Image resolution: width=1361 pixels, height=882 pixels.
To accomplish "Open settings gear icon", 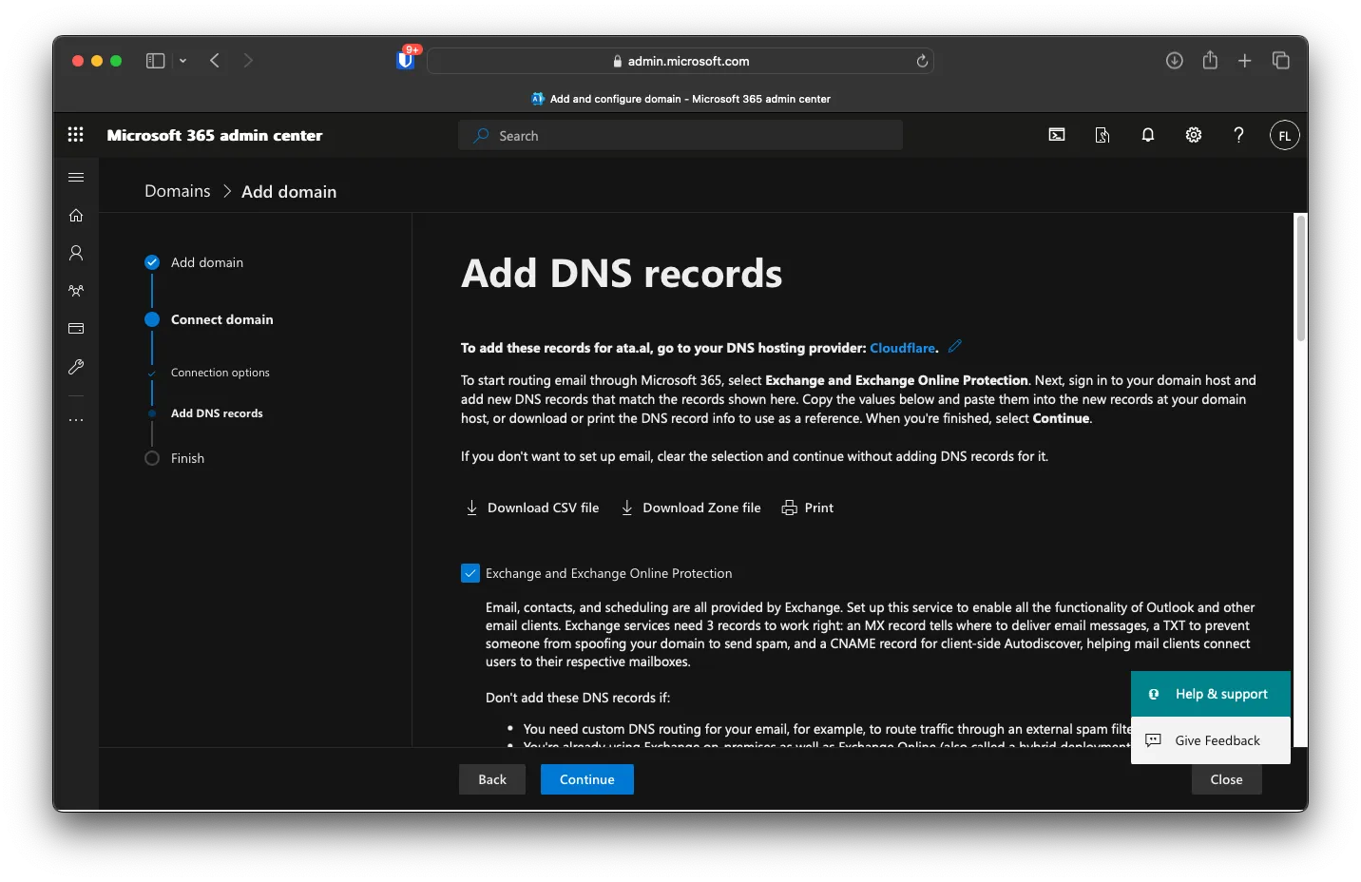I will coord(1194,135).
